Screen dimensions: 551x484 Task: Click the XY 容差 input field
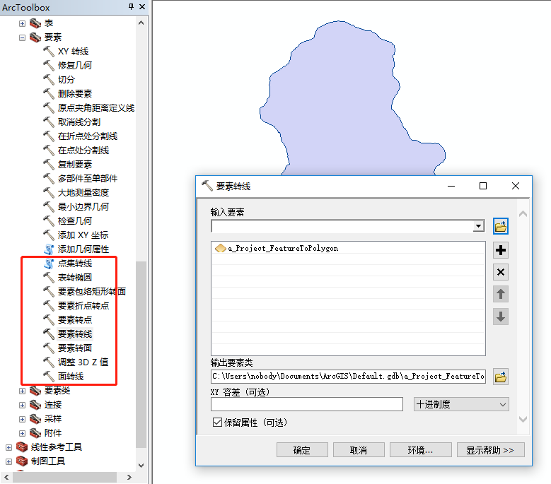(x=307, y=404)
